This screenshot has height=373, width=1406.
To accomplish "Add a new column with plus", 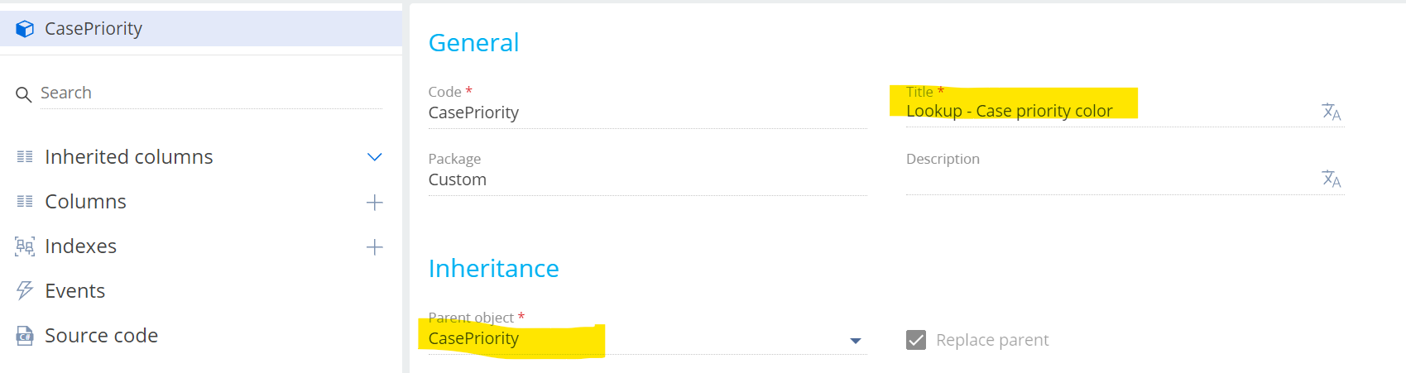I will click(374, 203).
